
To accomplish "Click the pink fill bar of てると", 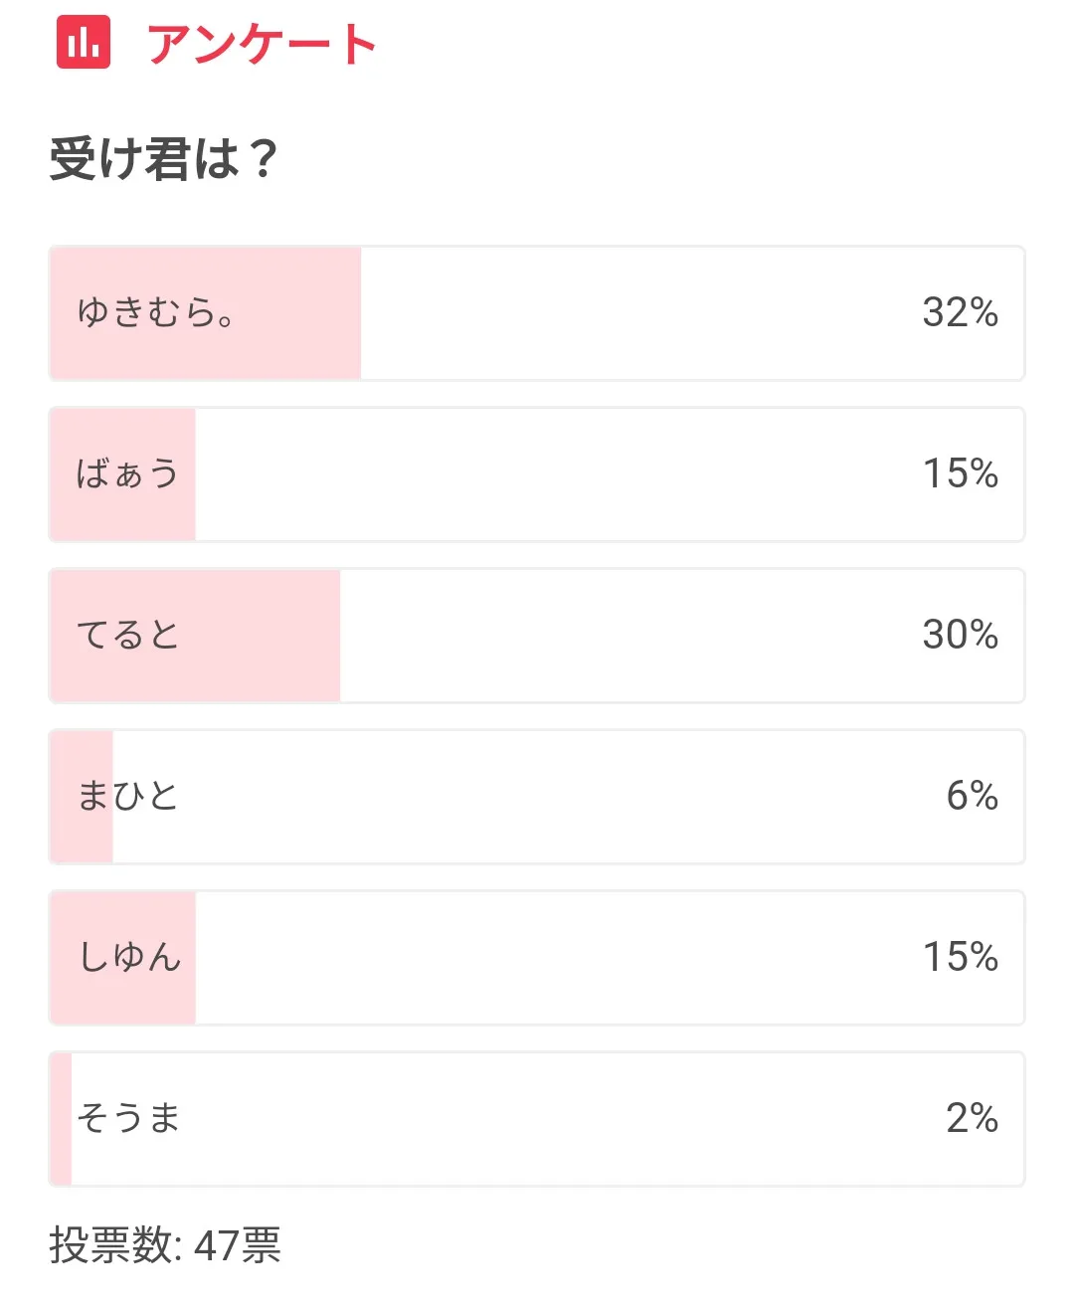I will tap(196, 636).
